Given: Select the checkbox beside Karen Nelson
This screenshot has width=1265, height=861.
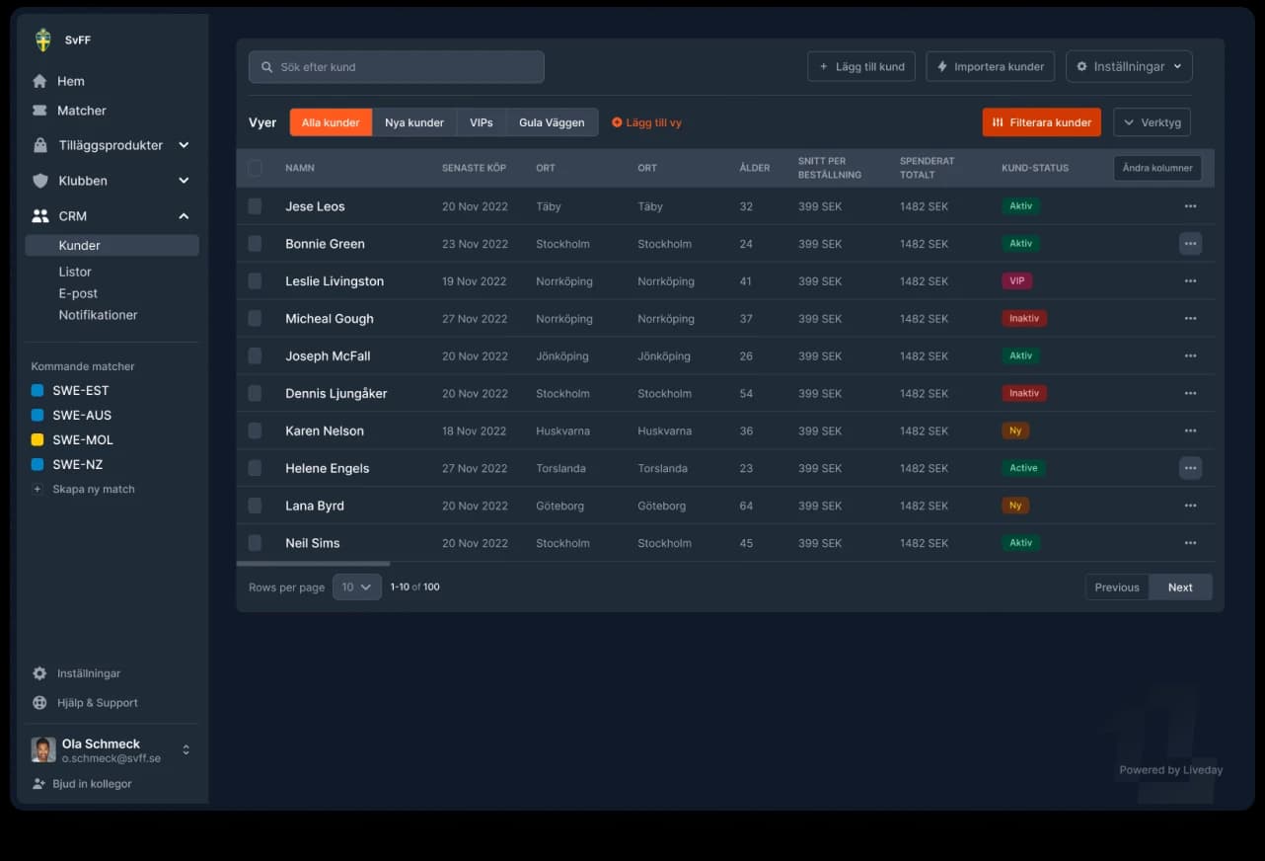Looking at the screenshot, I should point(255,430).
